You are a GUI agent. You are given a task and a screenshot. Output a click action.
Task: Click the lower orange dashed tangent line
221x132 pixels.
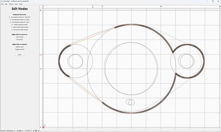pos(86,89)
